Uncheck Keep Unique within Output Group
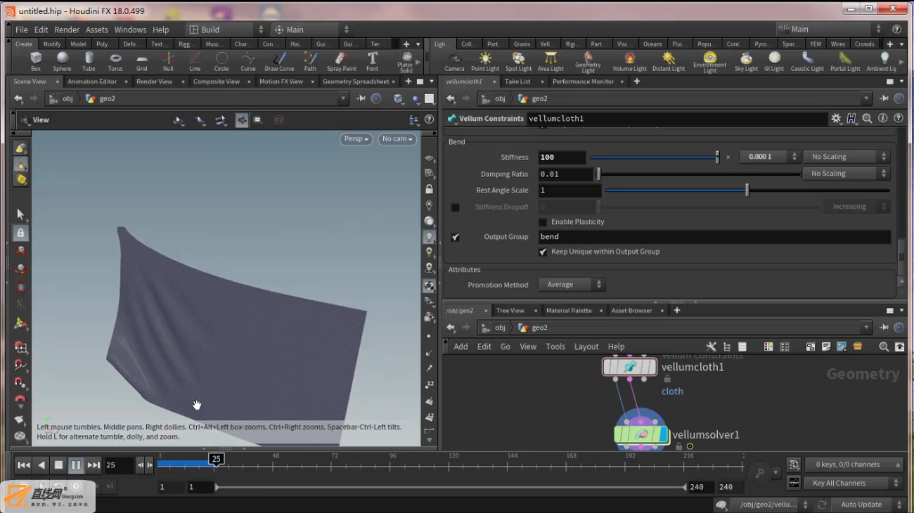Image resolution: width=914 pixels, height=513 pixels. 543,252
